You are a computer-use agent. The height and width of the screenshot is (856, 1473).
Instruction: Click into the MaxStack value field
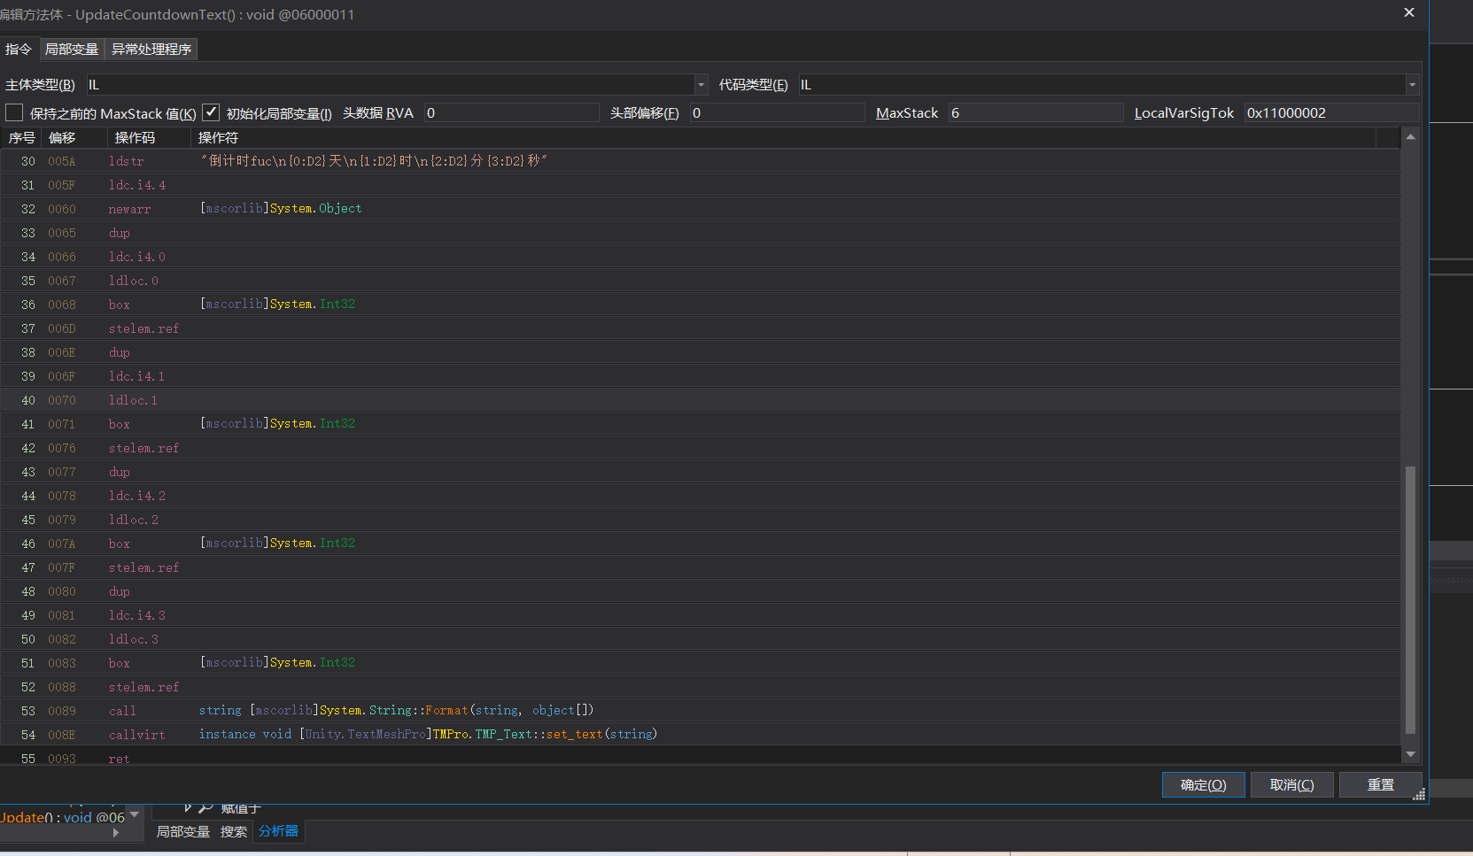[1035, 112]
